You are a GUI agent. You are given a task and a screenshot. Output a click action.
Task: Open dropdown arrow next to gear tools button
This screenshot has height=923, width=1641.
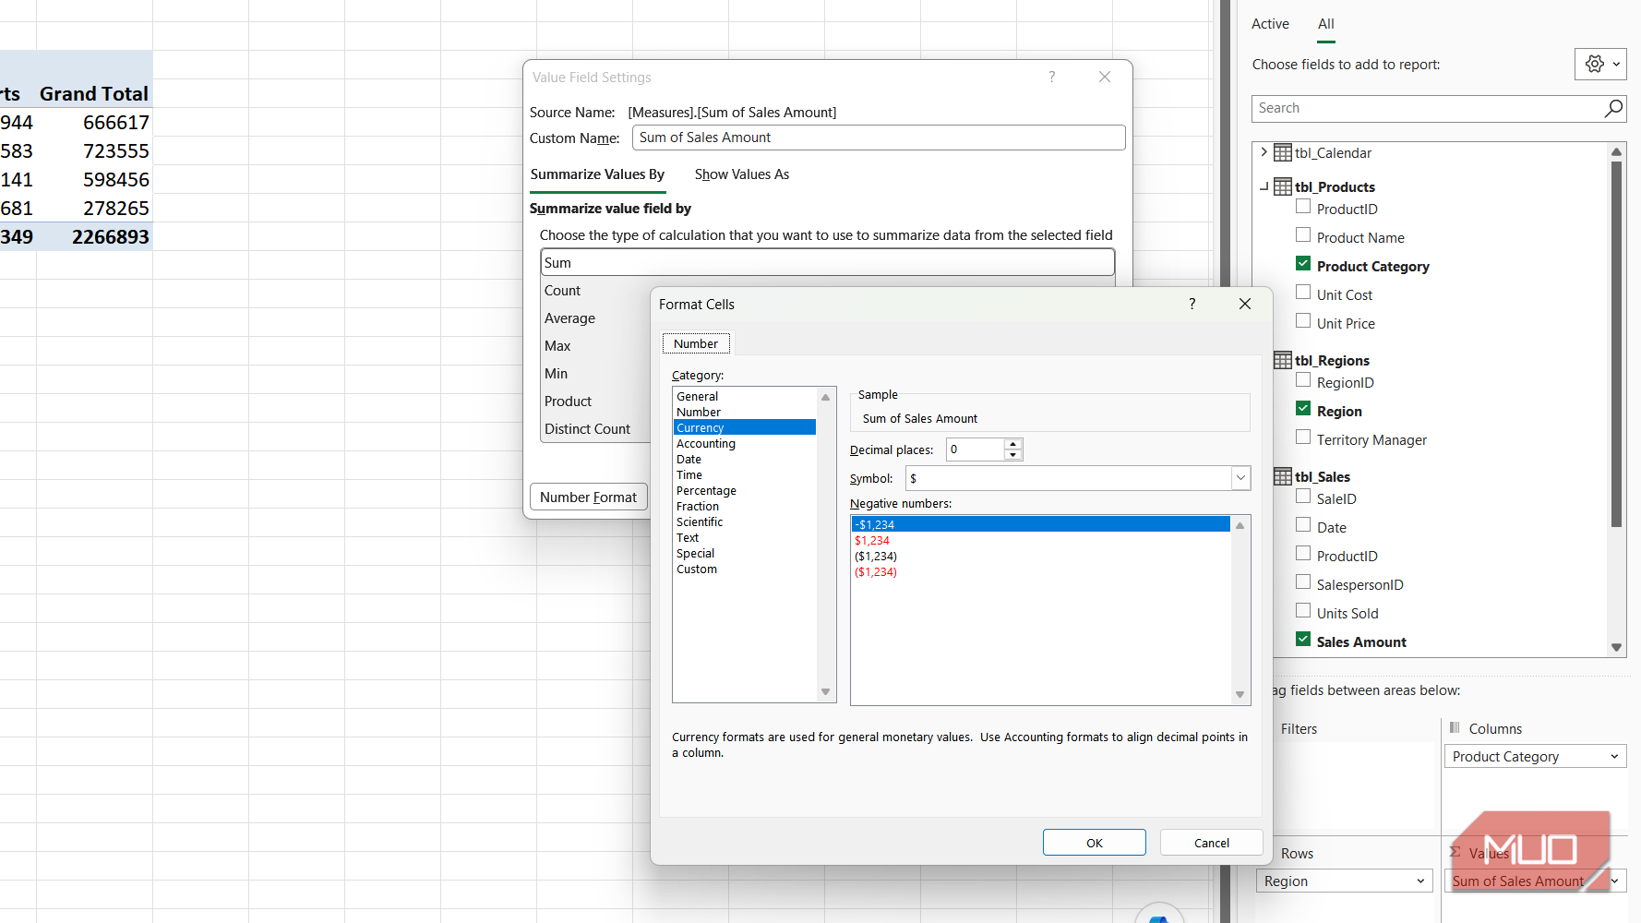1616,64
